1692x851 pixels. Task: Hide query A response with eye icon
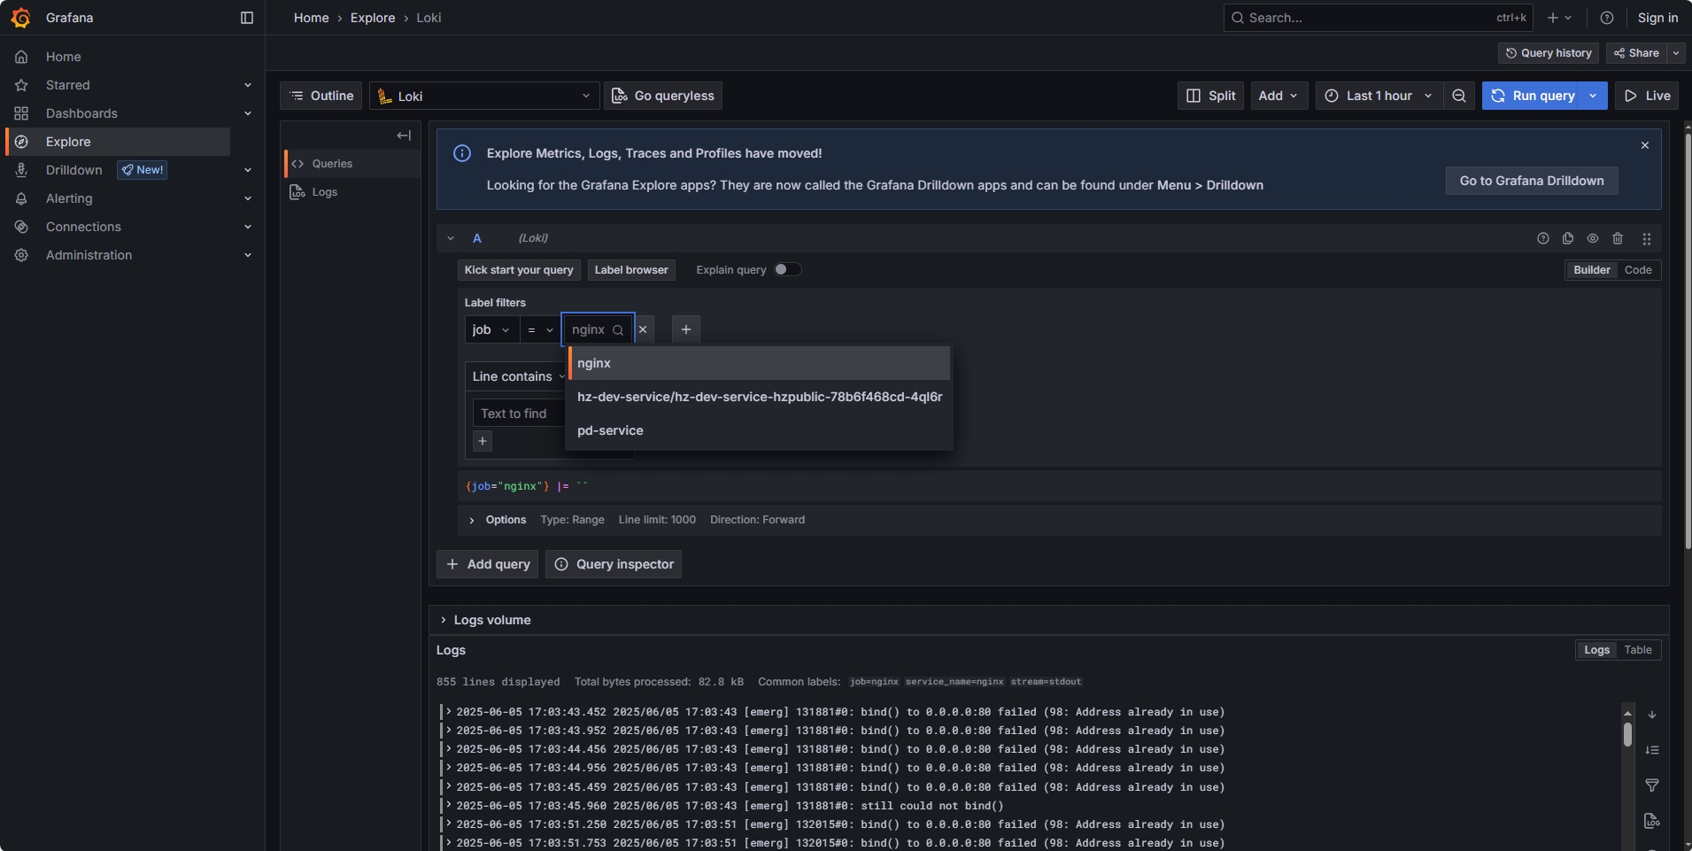[1592, 238]
